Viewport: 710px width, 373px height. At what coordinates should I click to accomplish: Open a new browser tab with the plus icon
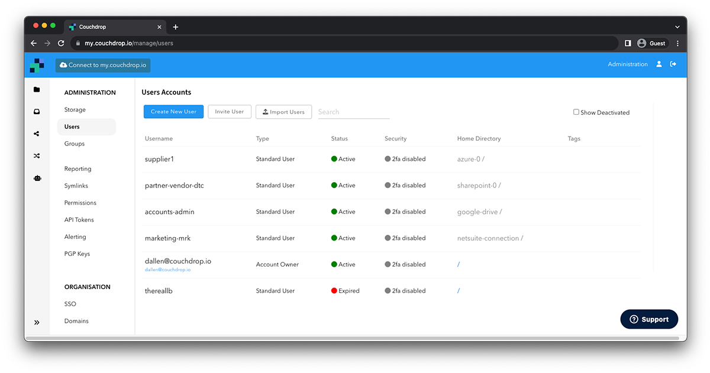click(175, 26)
